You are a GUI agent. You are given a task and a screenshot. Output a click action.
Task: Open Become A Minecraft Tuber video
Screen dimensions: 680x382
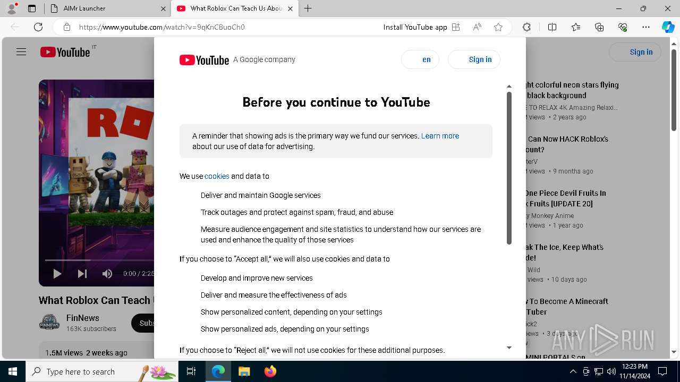(x=567, y=307)
